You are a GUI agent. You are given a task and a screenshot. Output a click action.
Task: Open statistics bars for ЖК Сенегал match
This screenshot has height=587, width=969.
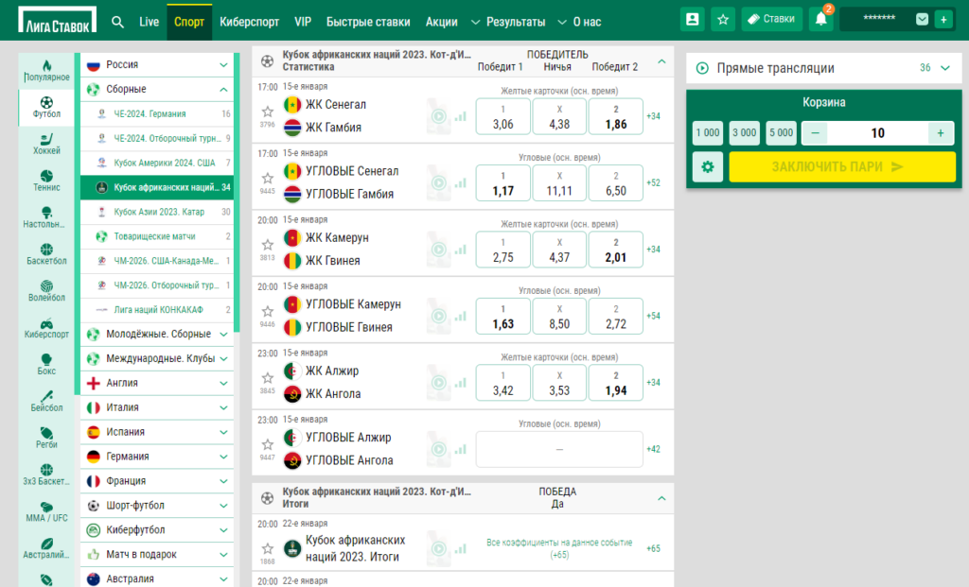(x=461, y=116)
